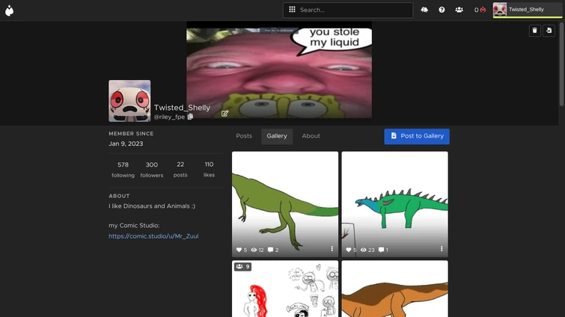View count eye icon on spiky dinosaur post
Screen dimensions: 565x317
[x=364, y=250]
